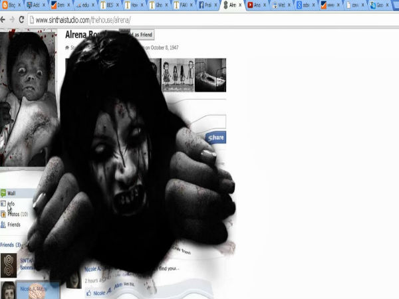Close the Sho tab

tap(167, 5)
